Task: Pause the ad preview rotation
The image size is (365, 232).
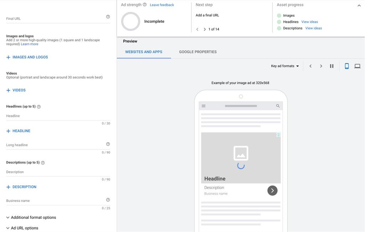Action: (332, 66)
